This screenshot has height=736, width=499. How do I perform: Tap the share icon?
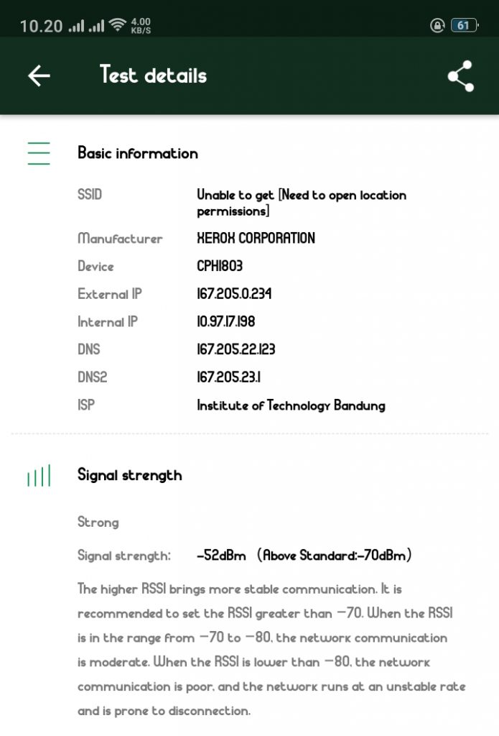click(460, 75)
